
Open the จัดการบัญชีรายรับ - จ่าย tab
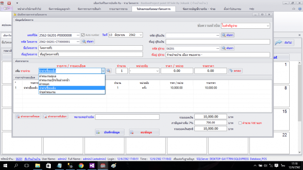coord(199,9)
